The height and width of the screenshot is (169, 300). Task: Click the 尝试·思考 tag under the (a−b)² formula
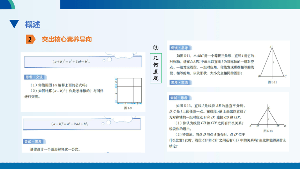35,141
